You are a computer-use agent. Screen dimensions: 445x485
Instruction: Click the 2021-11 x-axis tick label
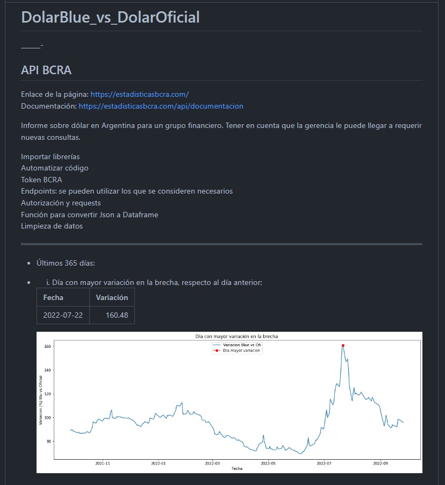point(102,463)
